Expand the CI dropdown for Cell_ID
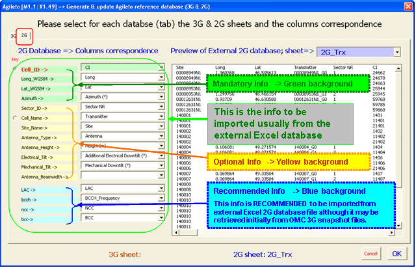 click(161, 66)
